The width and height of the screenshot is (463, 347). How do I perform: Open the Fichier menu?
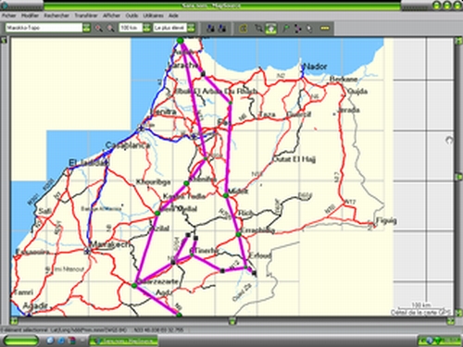point(9,16)
